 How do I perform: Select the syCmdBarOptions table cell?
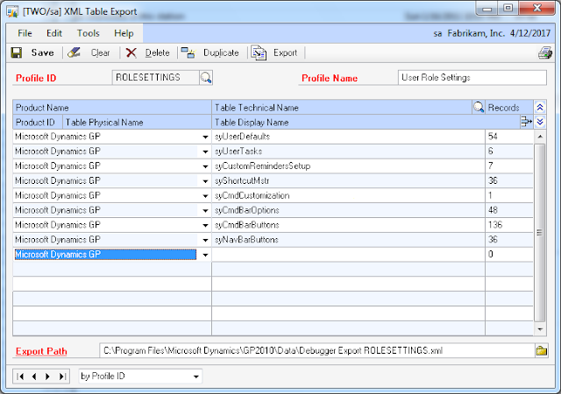[x=348, y=211]
